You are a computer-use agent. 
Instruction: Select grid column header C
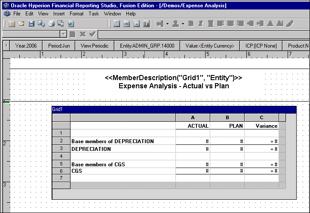pos(261,117)
